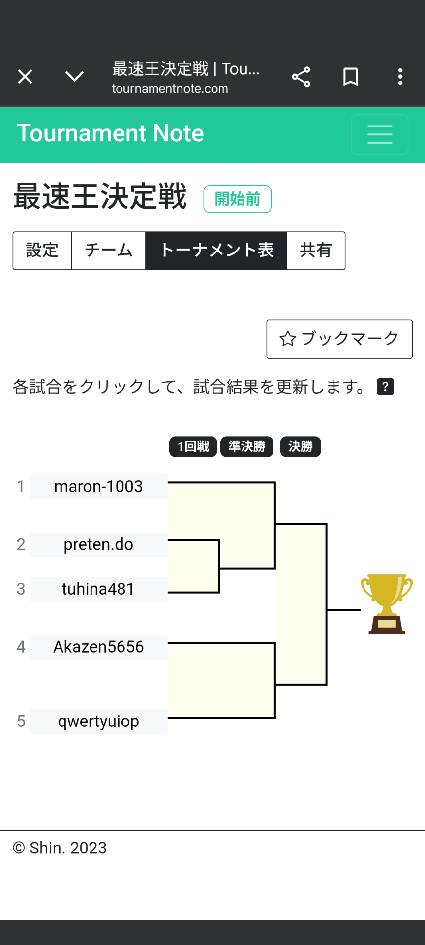Tap the tournamentnote.com address label
This screenshot has height=945, width=425.
tap(170, 89)
